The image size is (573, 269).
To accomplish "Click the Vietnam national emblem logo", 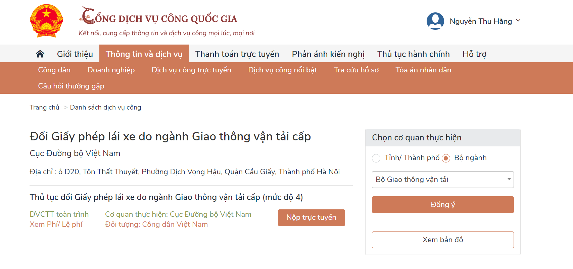I will pos(46,21).
